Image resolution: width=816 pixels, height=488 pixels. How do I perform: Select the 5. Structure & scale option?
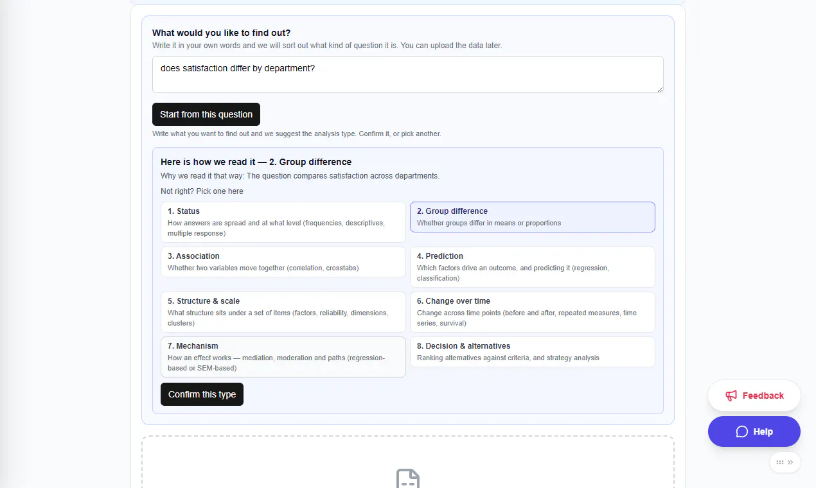click(x=283, y=312)
